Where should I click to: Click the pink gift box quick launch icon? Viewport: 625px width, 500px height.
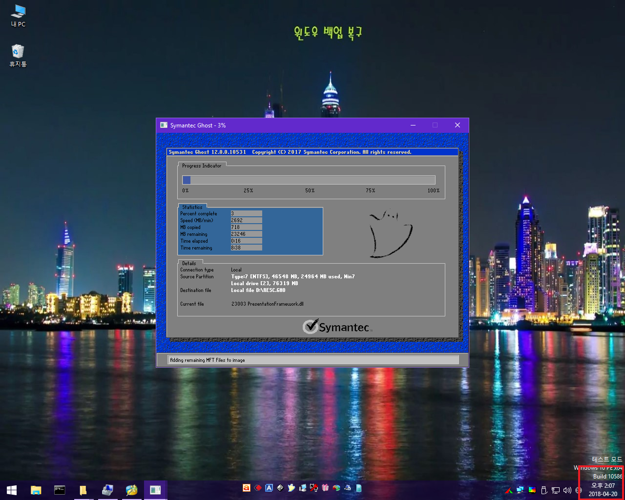pyautogui.click(x=325, y=488)
